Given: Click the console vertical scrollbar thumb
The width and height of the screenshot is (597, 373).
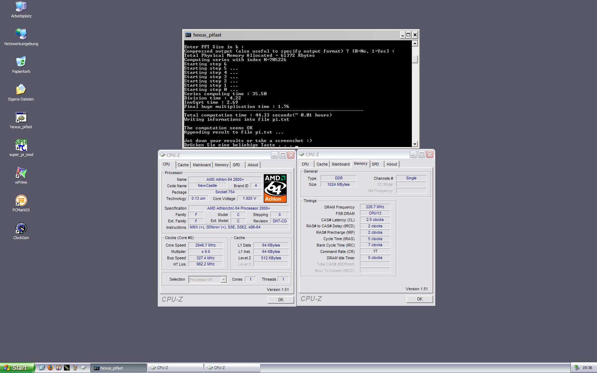Looking at the screenshot, I should tap(415, 59).
